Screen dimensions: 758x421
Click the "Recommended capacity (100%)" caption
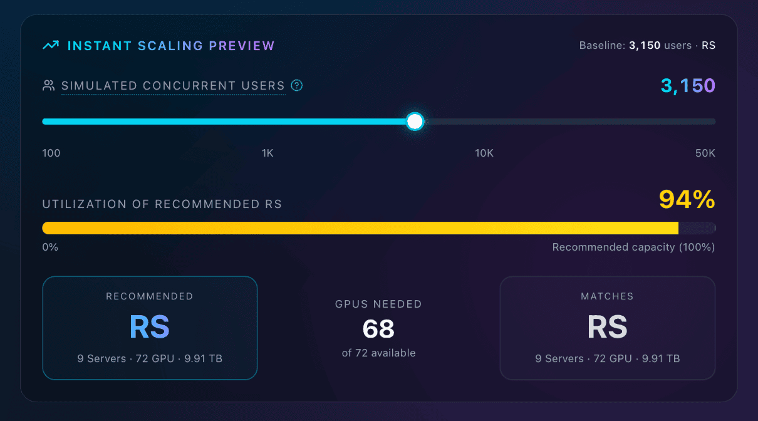pos(633,247)
